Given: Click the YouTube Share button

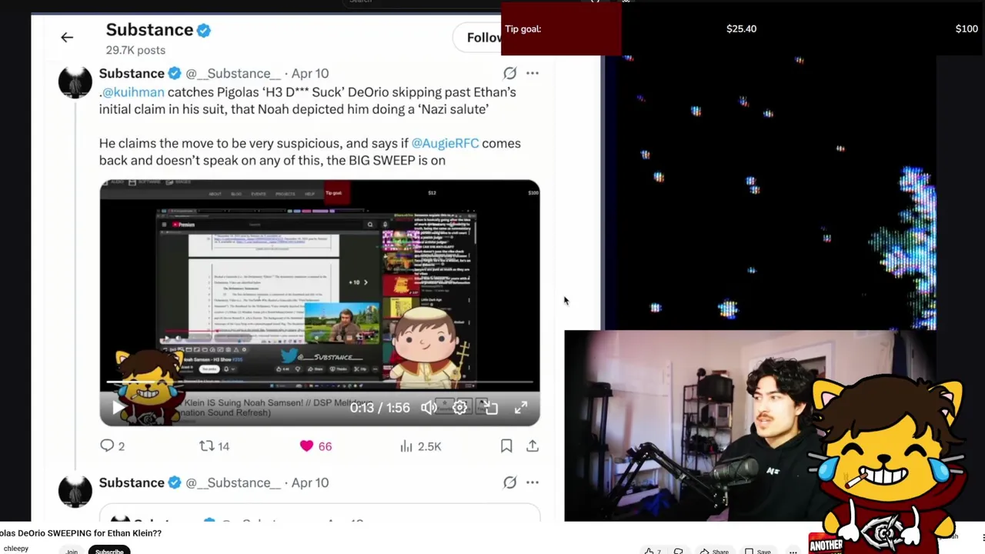Looking at the screenshot, I should 715,551.
